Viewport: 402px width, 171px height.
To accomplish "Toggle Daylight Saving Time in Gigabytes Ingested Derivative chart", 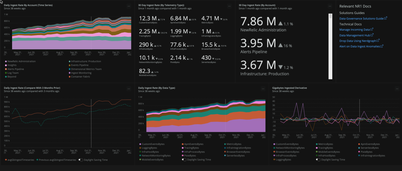I will (318, 160).
